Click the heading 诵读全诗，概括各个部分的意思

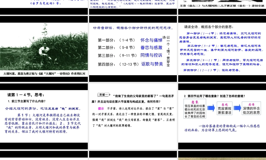pyautogui.click(x=209, y=27)
